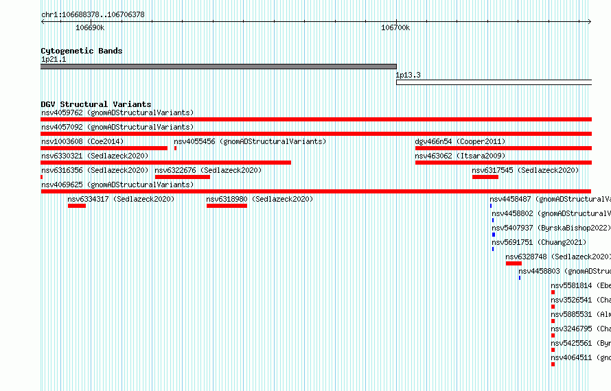The width and height of the screenshot is (611, 391).
Task: Click the 106690k ruler tick label
Action: pos(90,27)
